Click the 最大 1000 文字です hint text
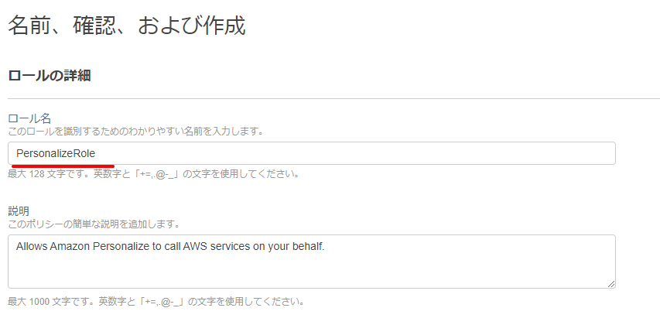The height and width of the screenshot is (325, 660). pos(156,302)
